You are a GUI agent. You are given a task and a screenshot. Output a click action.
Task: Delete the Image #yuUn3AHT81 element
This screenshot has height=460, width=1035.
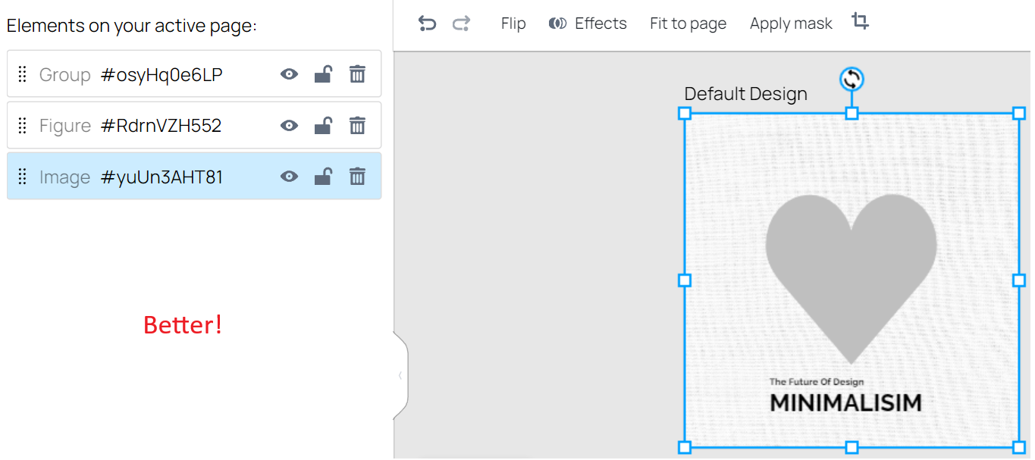357,177
